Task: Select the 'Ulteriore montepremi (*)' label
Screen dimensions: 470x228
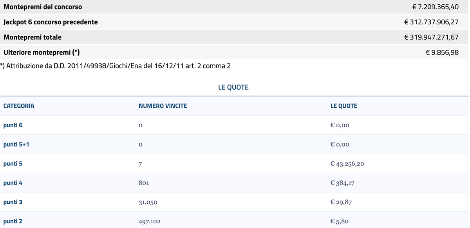Action: click(42, 52)
